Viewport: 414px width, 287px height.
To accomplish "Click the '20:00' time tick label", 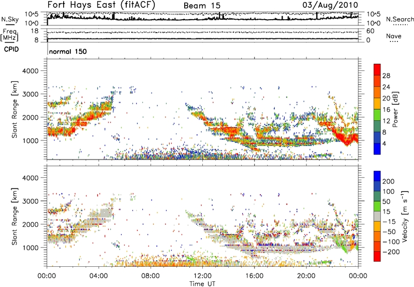I will [306, 276].
